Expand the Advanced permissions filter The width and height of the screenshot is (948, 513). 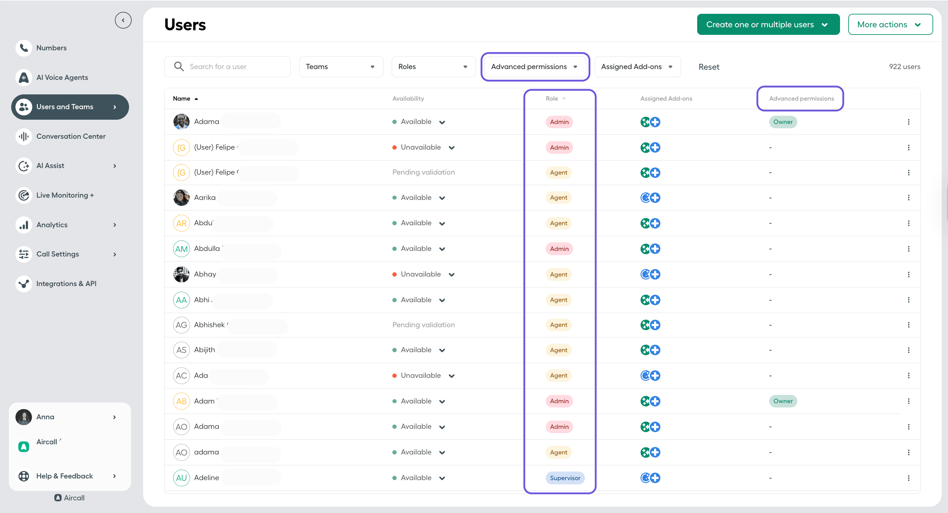tap(535, 66)
